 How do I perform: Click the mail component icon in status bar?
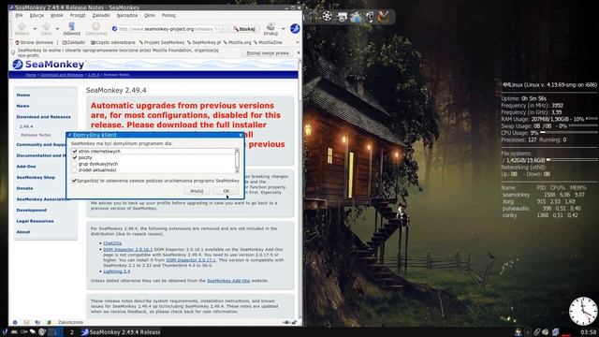(26, 322)
